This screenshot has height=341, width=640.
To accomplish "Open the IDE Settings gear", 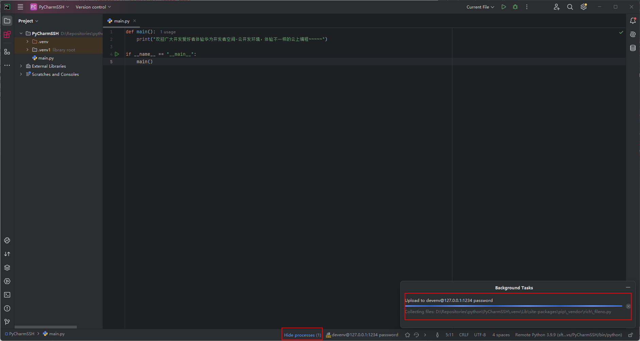I will pyautogui.click(x=584, y=7).
